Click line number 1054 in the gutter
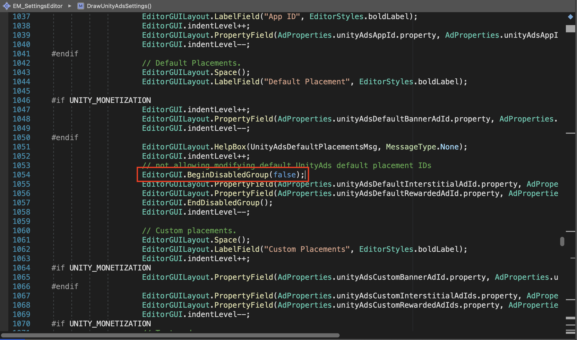This screenshot has height=340, width=577. pos(21,175)
